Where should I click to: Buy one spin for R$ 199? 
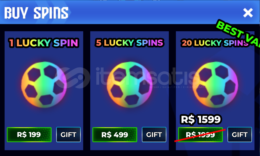[x=29, y=135]
